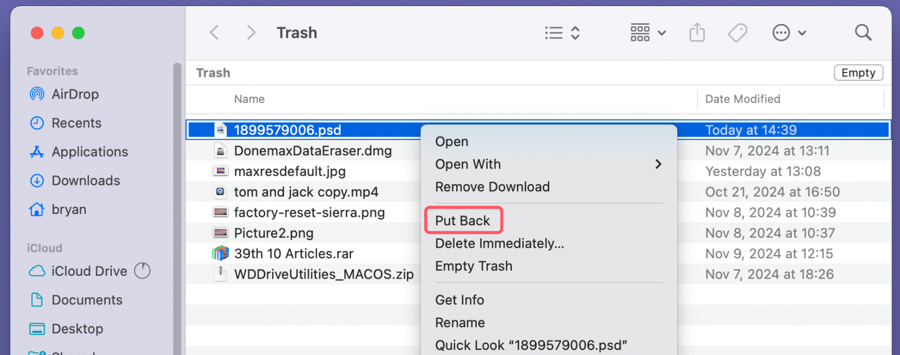The height and width of the screenshot is (355, 900).
Task: Select the maxresdefault.jpg file
Action: click(x=290, y=171)
